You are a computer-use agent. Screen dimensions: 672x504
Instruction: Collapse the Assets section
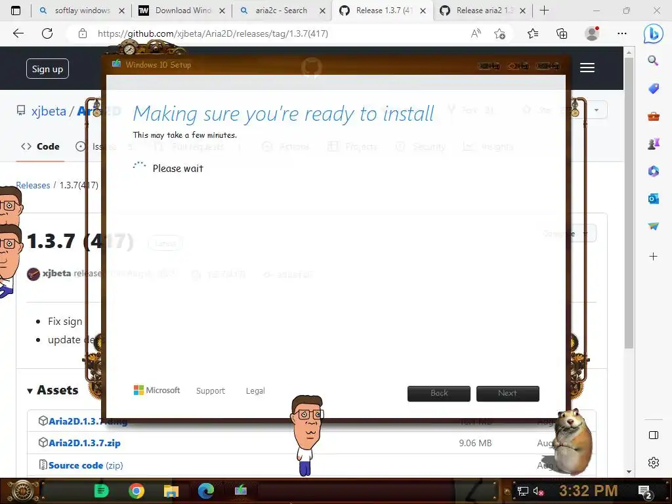coord(52,390)
